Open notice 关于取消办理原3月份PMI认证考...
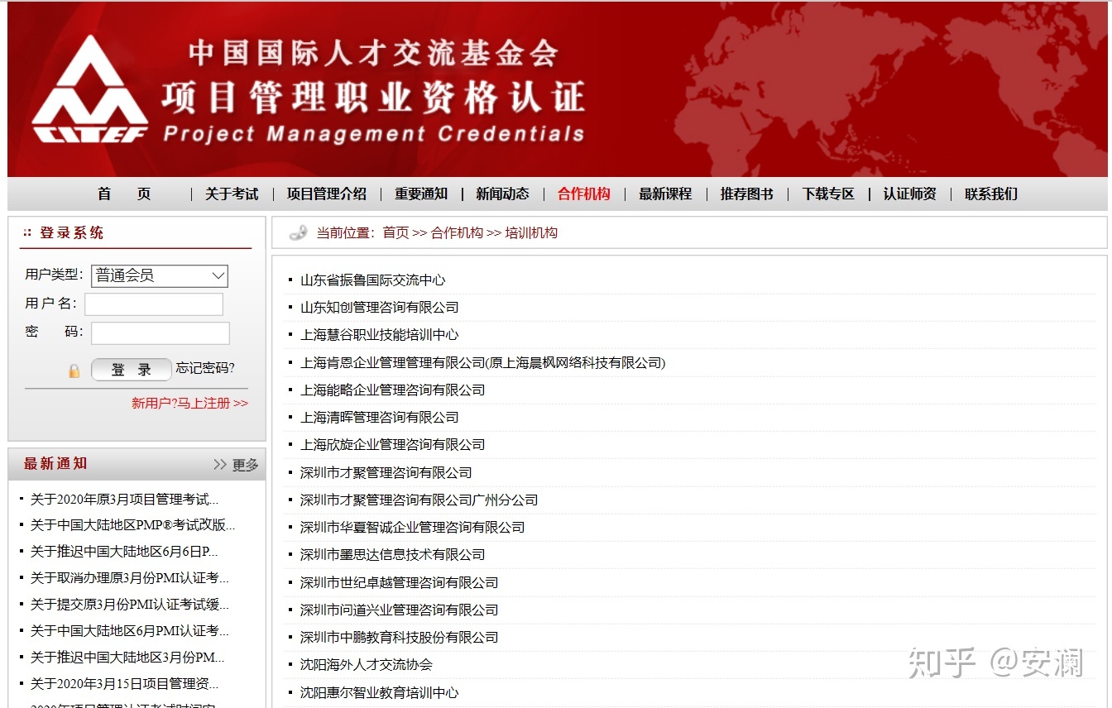This screenshot has height=708, width=1112. (x=130, y=578)
